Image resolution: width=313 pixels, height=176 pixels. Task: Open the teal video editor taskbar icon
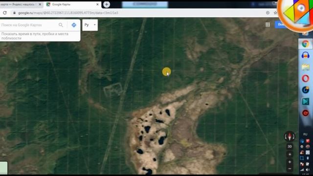305,101
